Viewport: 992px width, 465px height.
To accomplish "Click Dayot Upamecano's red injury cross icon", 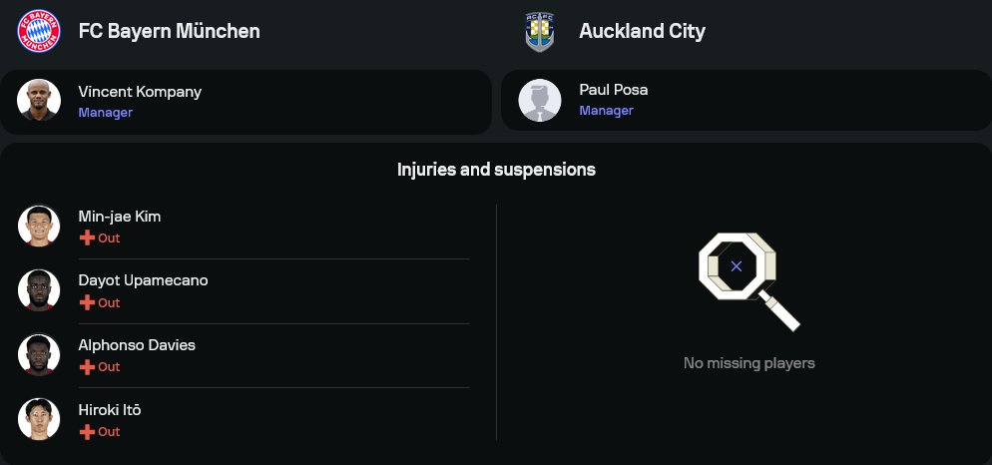I will click(87, 302).
